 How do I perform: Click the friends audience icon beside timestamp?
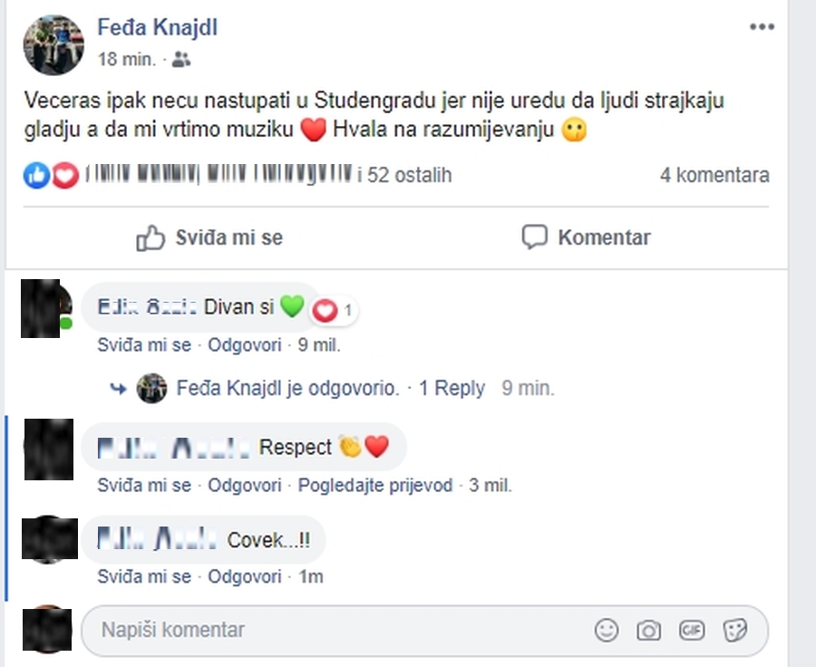181,60
